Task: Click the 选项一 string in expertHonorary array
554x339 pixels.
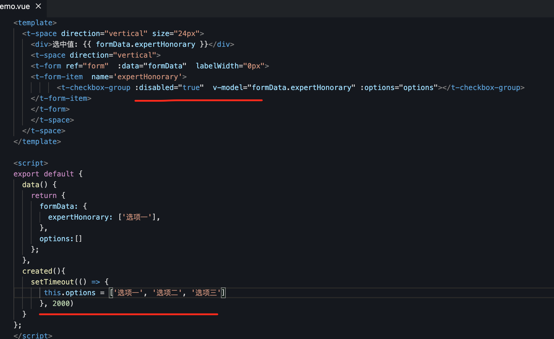Action: (x=136, y=217)
